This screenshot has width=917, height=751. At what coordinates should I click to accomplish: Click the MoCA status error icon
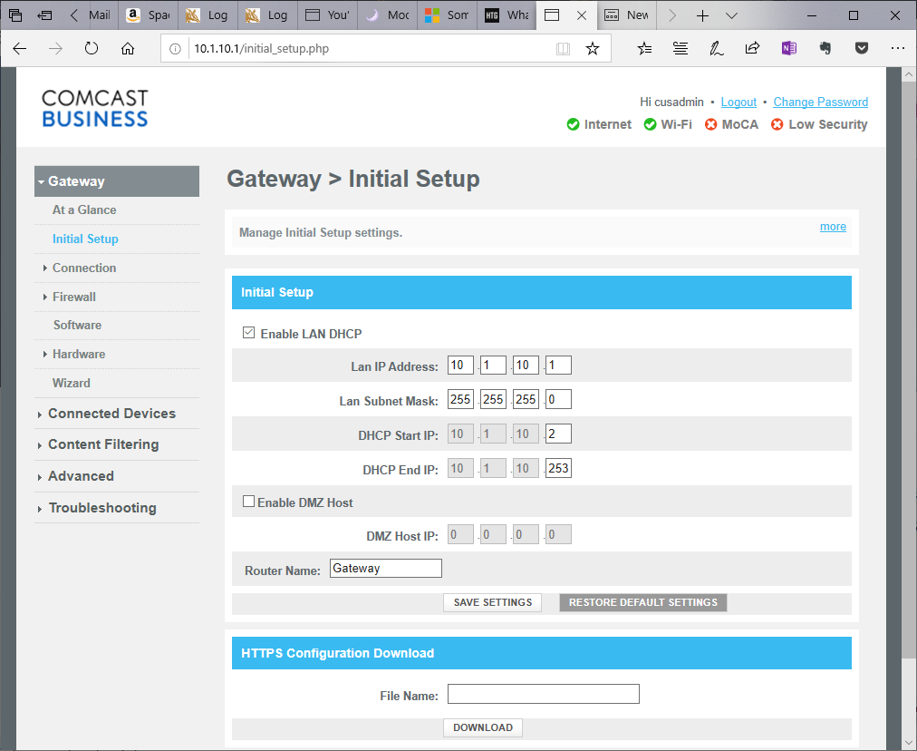coord(710,124)
